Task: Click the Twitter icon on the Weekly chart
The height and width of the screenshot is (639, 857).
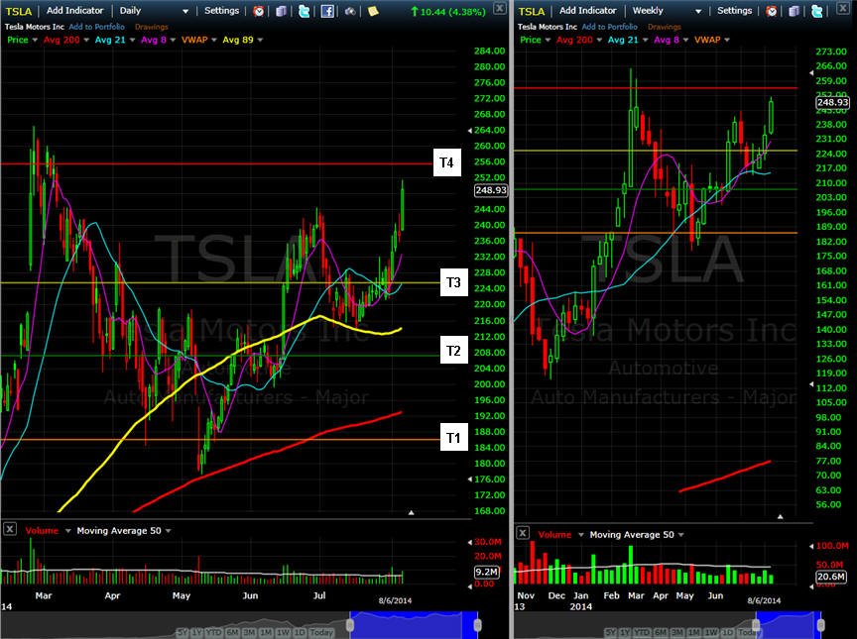Action: [x=817, y=11]
